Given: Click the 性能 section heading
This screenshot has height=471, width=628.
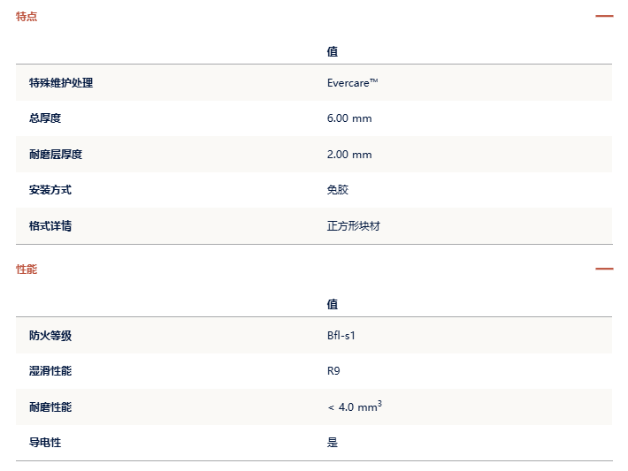Looking at the screenshot, I should [27, 269].
